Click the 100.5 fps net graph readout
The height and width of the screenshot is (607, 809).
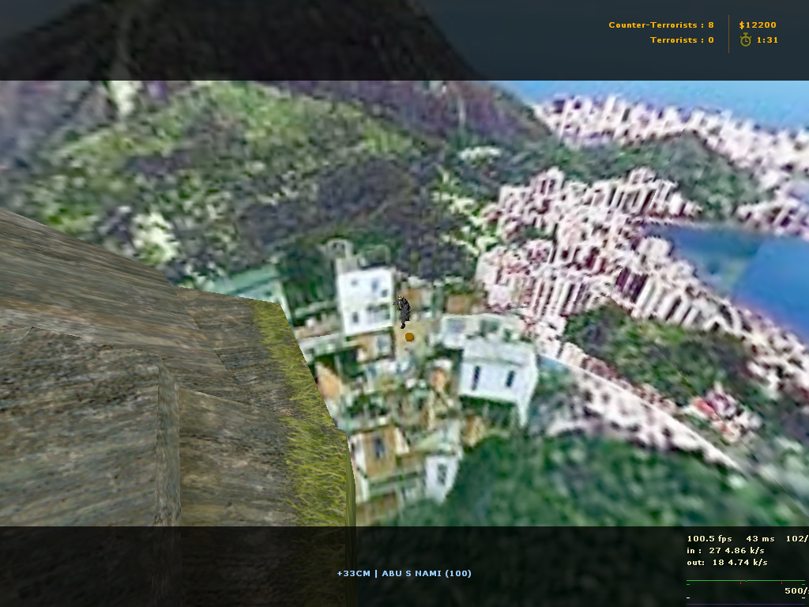point(709,538)
